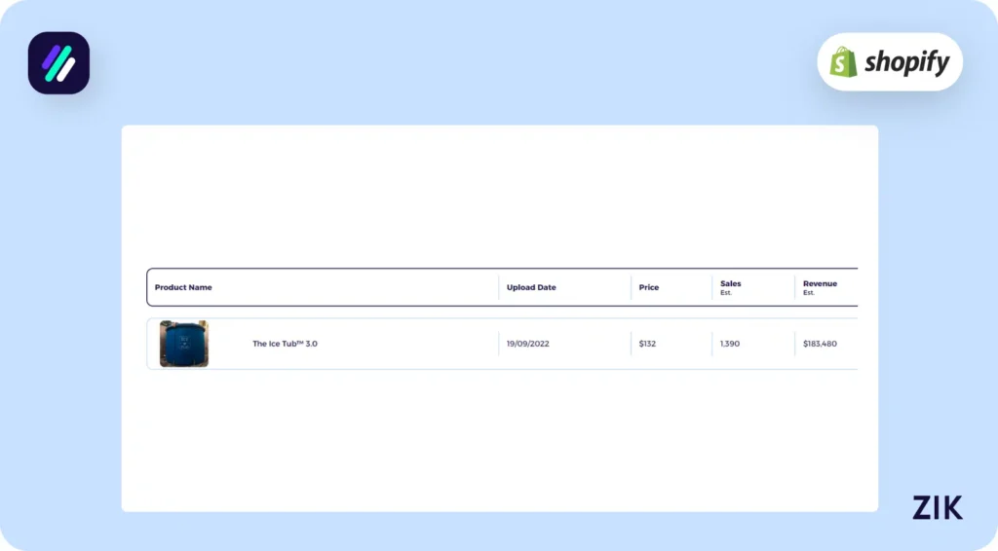Click the ZIK logo in bottom corner
The height and width of the screenshot is (551, 998).
(x=937, y=507)
